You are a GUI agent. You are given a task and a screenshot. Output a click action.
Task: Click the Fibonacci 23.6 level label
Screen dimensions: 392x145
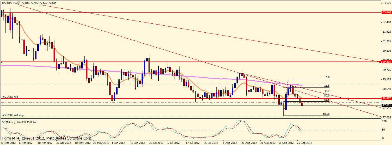327,86
